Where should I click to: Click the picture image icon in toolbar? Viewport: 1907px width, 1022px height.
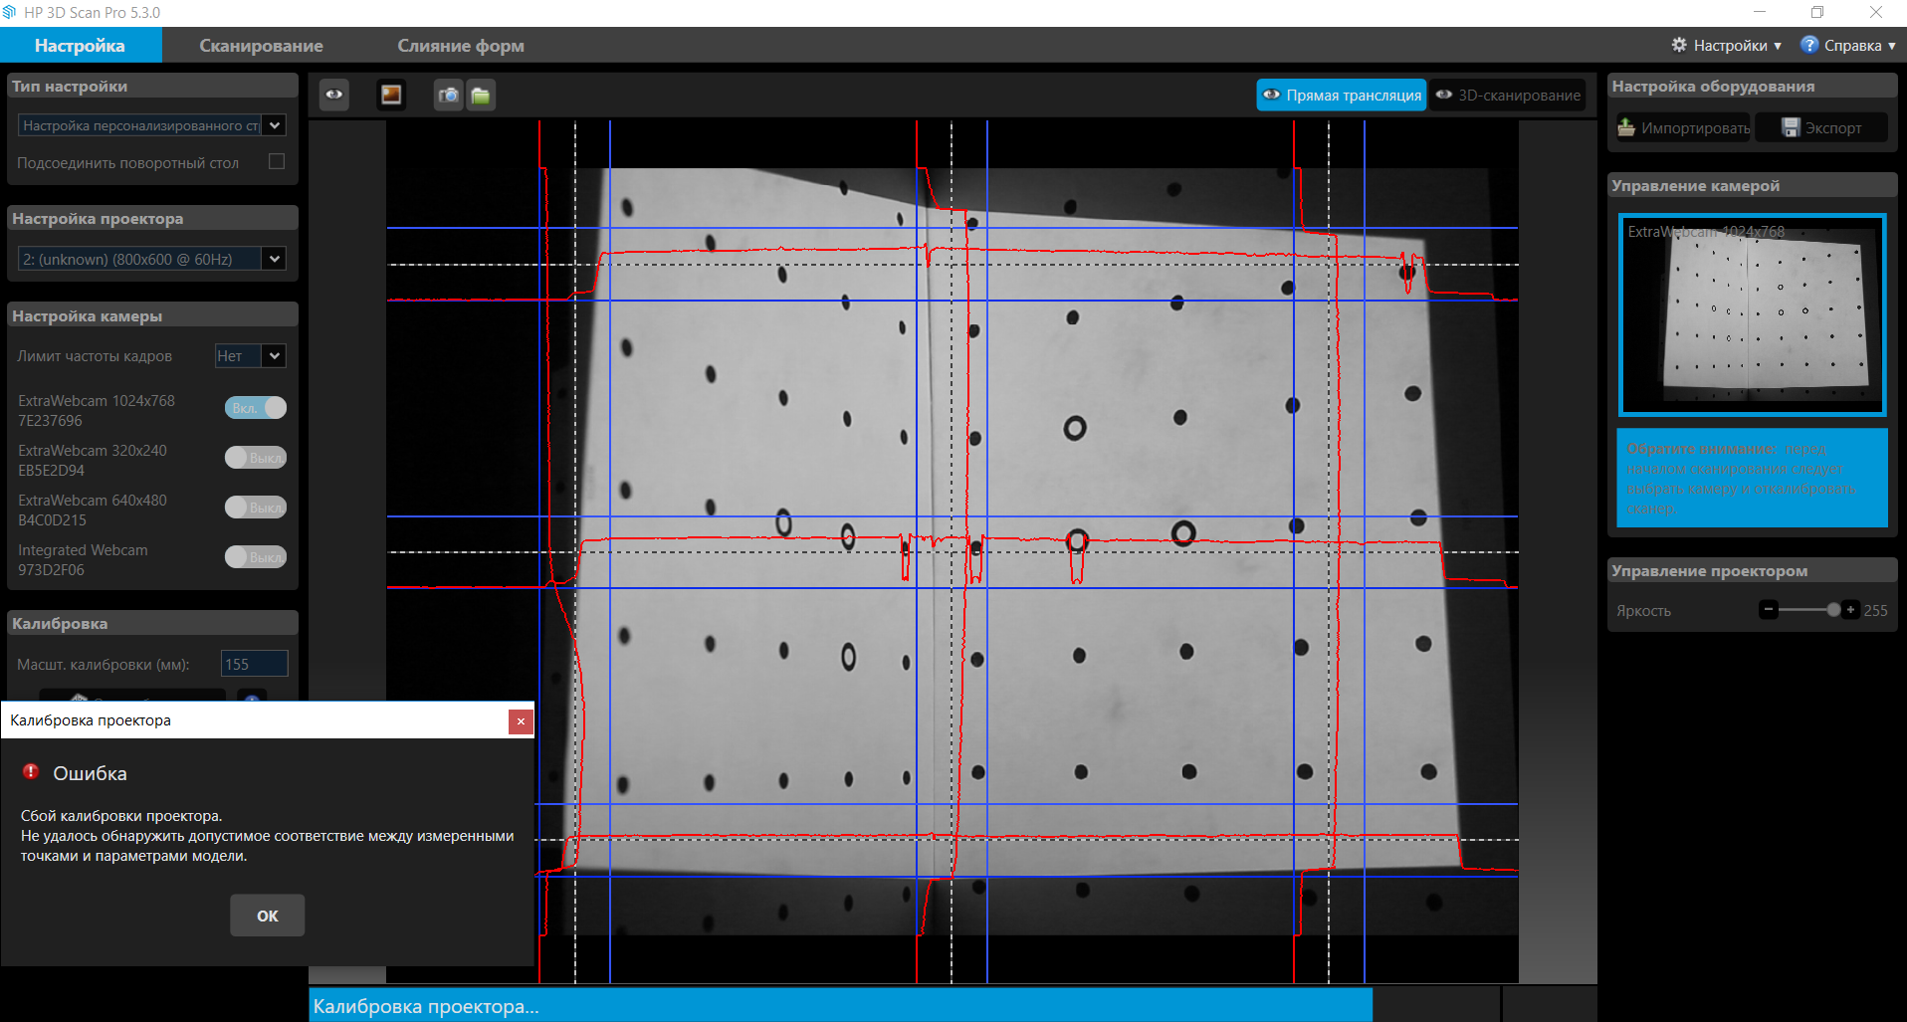click(391, 95)
